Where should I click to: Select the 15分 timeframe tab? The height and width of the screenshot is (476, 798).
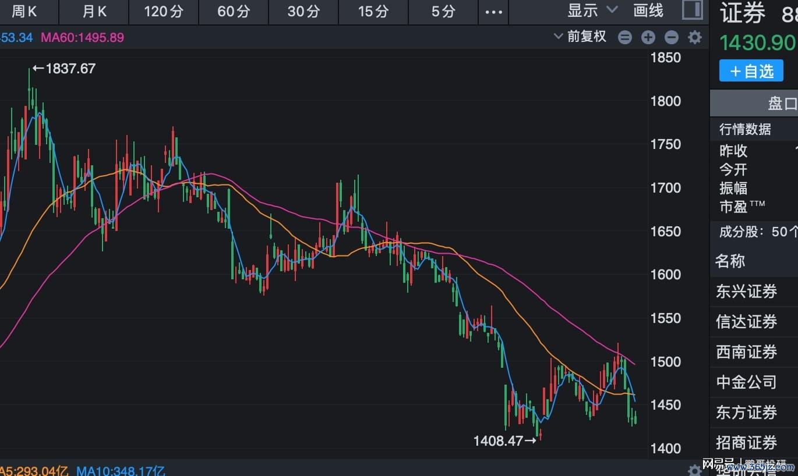(x=373, y=11)
